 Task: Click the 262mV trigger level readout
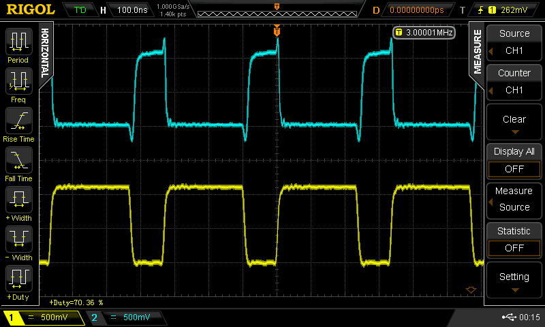click(x=514, y=10)
